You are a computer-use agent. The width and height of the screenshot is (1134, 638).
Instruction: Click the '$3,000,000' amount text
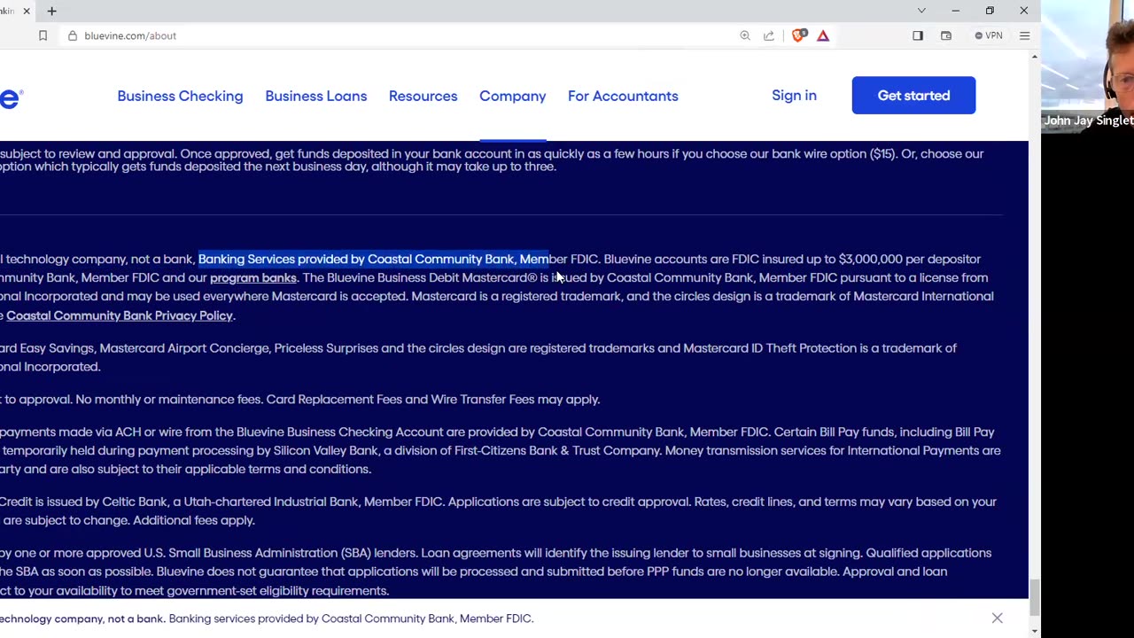pos(870,259)
